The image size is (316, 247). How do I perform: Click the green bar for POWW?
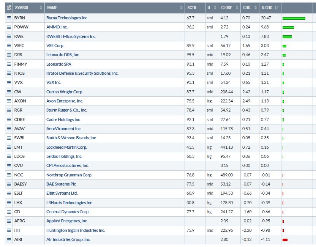pyautogui.click(x=288, y=28)
